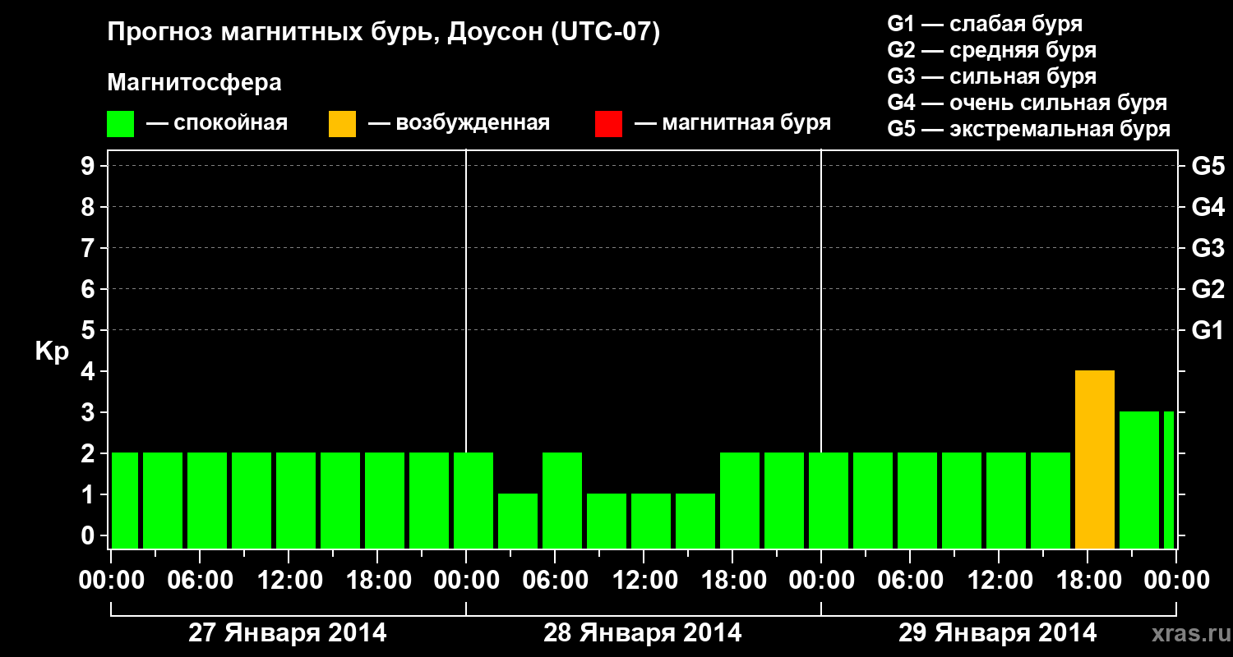The width and height of the screenshot is (1233, 657).
Task: Click the '29 Января 2014' date label
Action: [997, 633]
